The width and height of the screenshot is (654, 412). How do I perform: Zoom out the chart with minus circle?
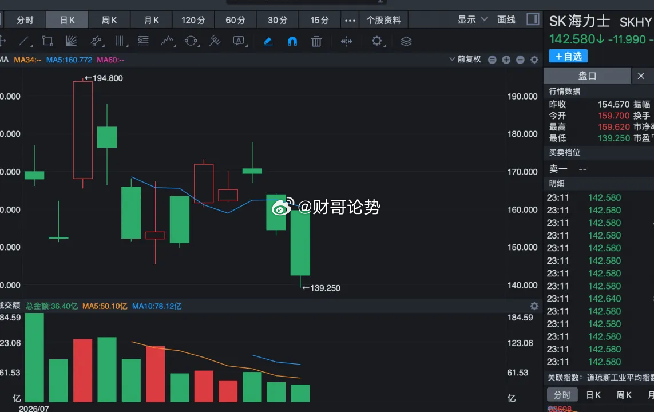pyautogui.click(x=520, y=60)
